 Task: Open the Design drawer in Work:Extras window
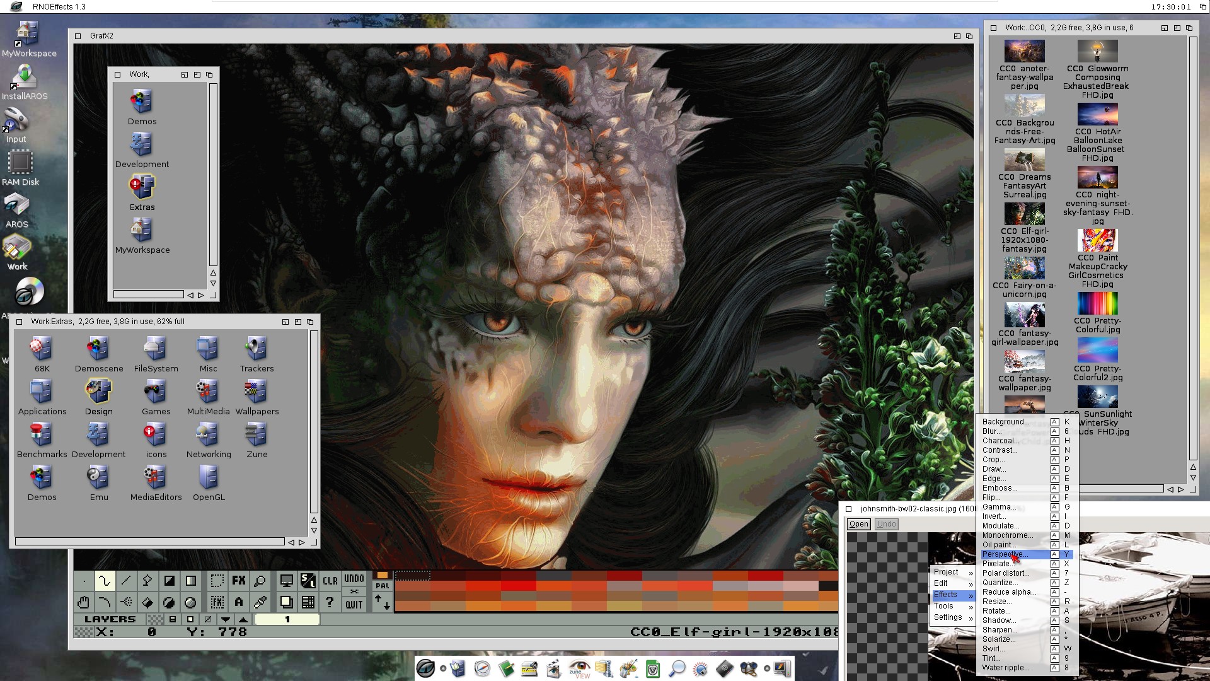[99, 397]
